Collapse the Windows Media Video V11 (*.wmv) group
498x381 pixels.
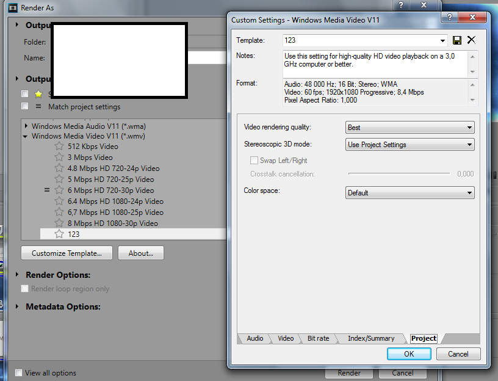[26, 136]
